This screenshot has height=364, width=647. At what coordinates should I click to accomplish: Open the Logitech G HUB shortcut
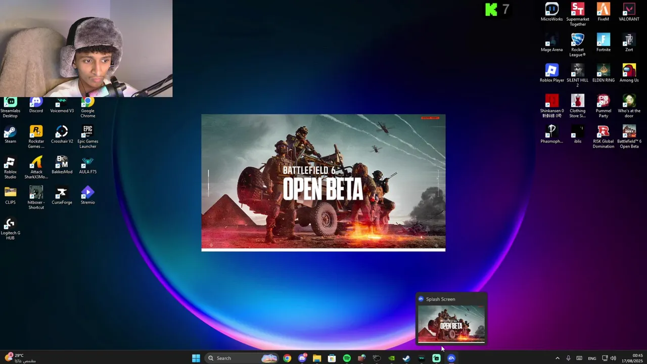10,229
